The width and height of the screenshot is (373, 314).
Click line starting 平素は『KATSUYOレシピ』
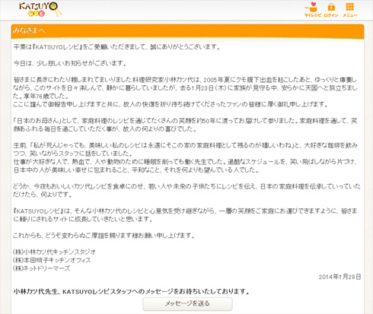pos(116,47)
